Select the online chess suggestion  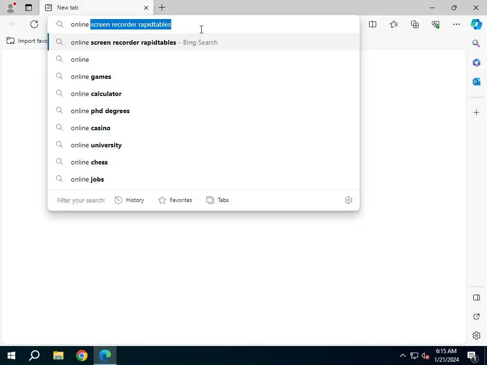pos(204,162)
